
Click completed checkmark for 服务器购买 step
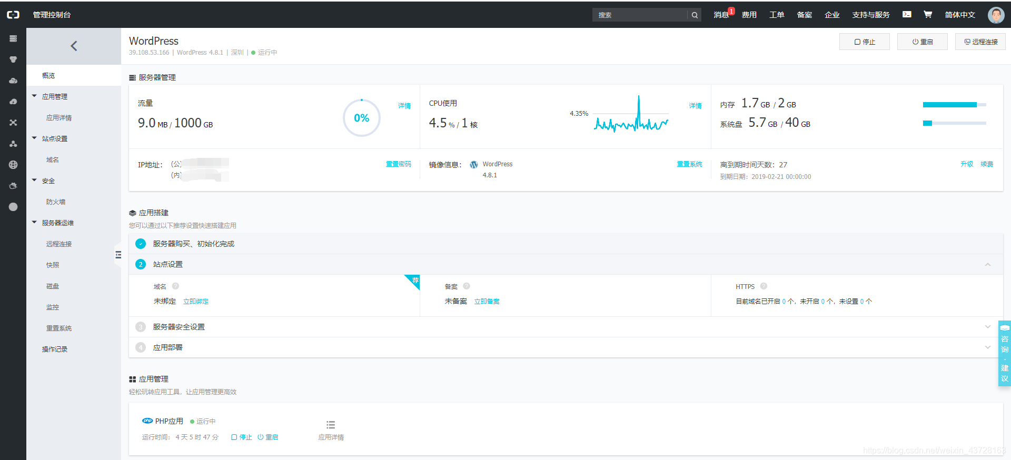pyautogui.click(x=141, y=244)
